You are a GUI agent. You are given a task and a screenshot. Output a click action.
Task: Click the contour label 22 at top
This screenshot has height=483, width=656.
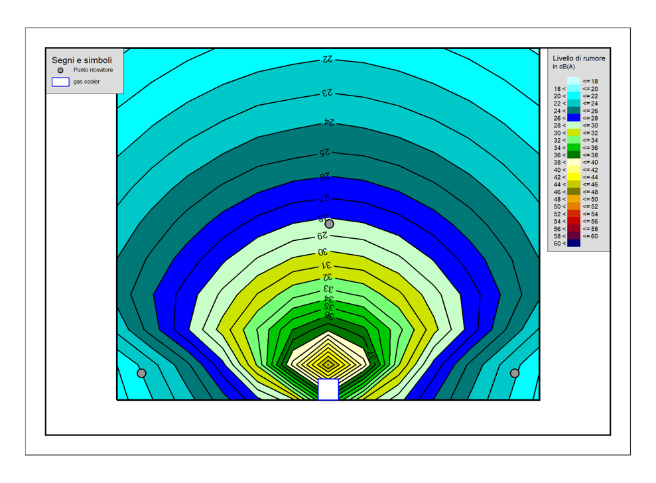(327, 60)
